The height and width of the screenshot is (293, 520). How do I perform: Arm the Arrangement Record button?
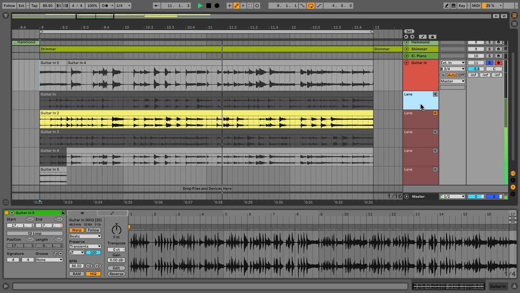click(217, 6)
